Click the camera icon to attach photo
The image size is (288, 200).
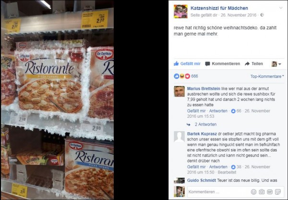pos(262,192)
